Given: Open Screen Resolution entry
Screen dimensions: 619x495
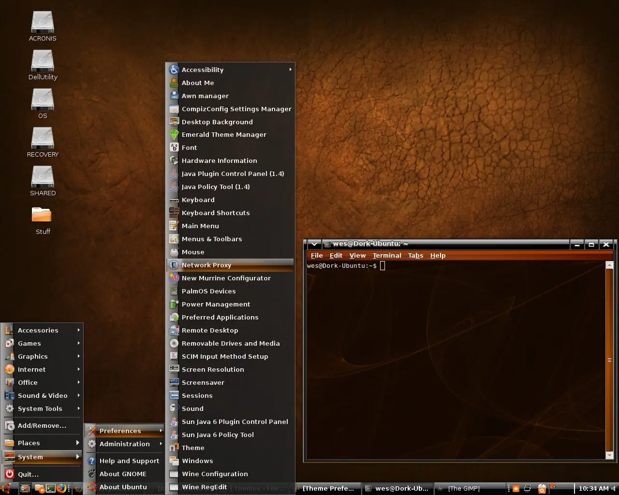Looking at the screenshot, I should pyautogui.click(x=230, y=370).
